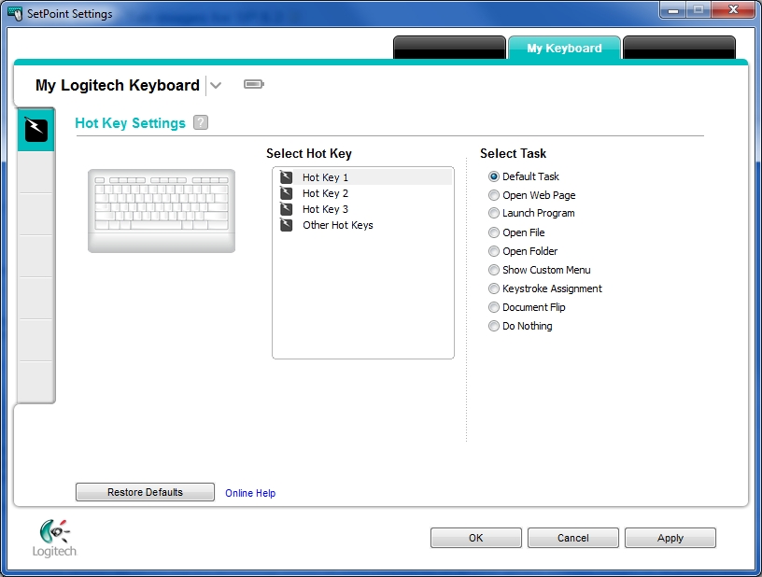The width and height of the screenshot is (762, 577).
Task: Select Other Hot Keys in the list
Action: pyautogui.click(x=363, y=225)
